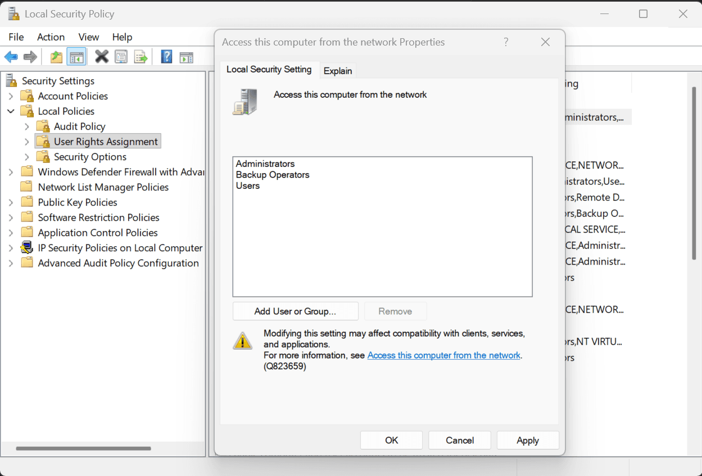Switch to the Explain tab
Image resolution: width=702 pixels, height=476 pixels.
coord(337,70)
